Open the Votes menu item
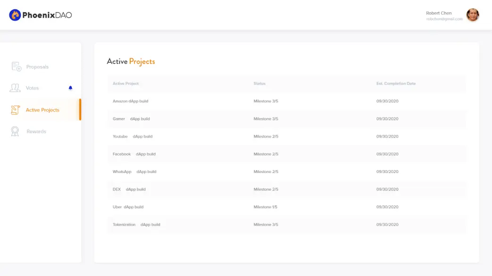The image size is (492, 276). [33, 88]
